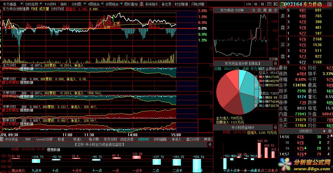This screenshot has height=173, width=333.
Task: Open settings 设 for 卫东-半小时主力资金进出监控
Action: [x=210, y=144]
